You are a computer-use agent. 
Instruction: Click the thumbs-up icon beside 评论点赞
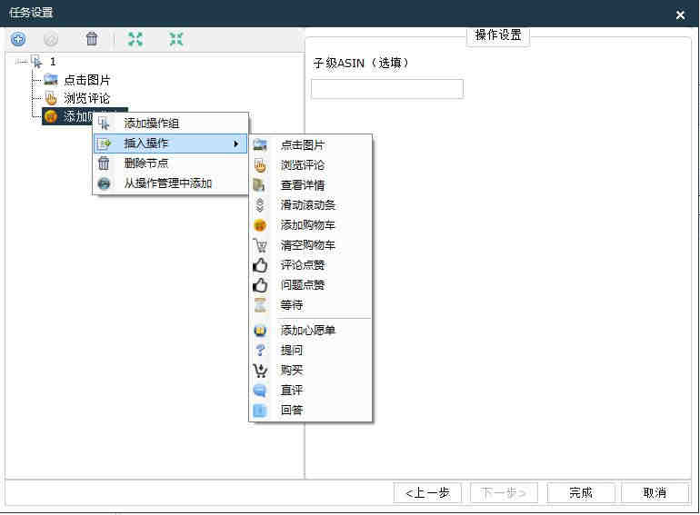point(260,265)
